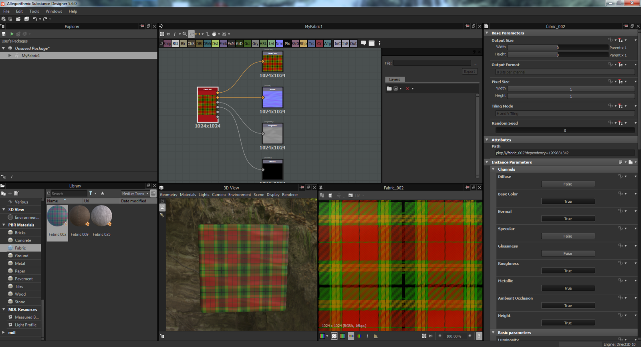Click the save floppy icon in the Explorer toolbar

[4, 34]
